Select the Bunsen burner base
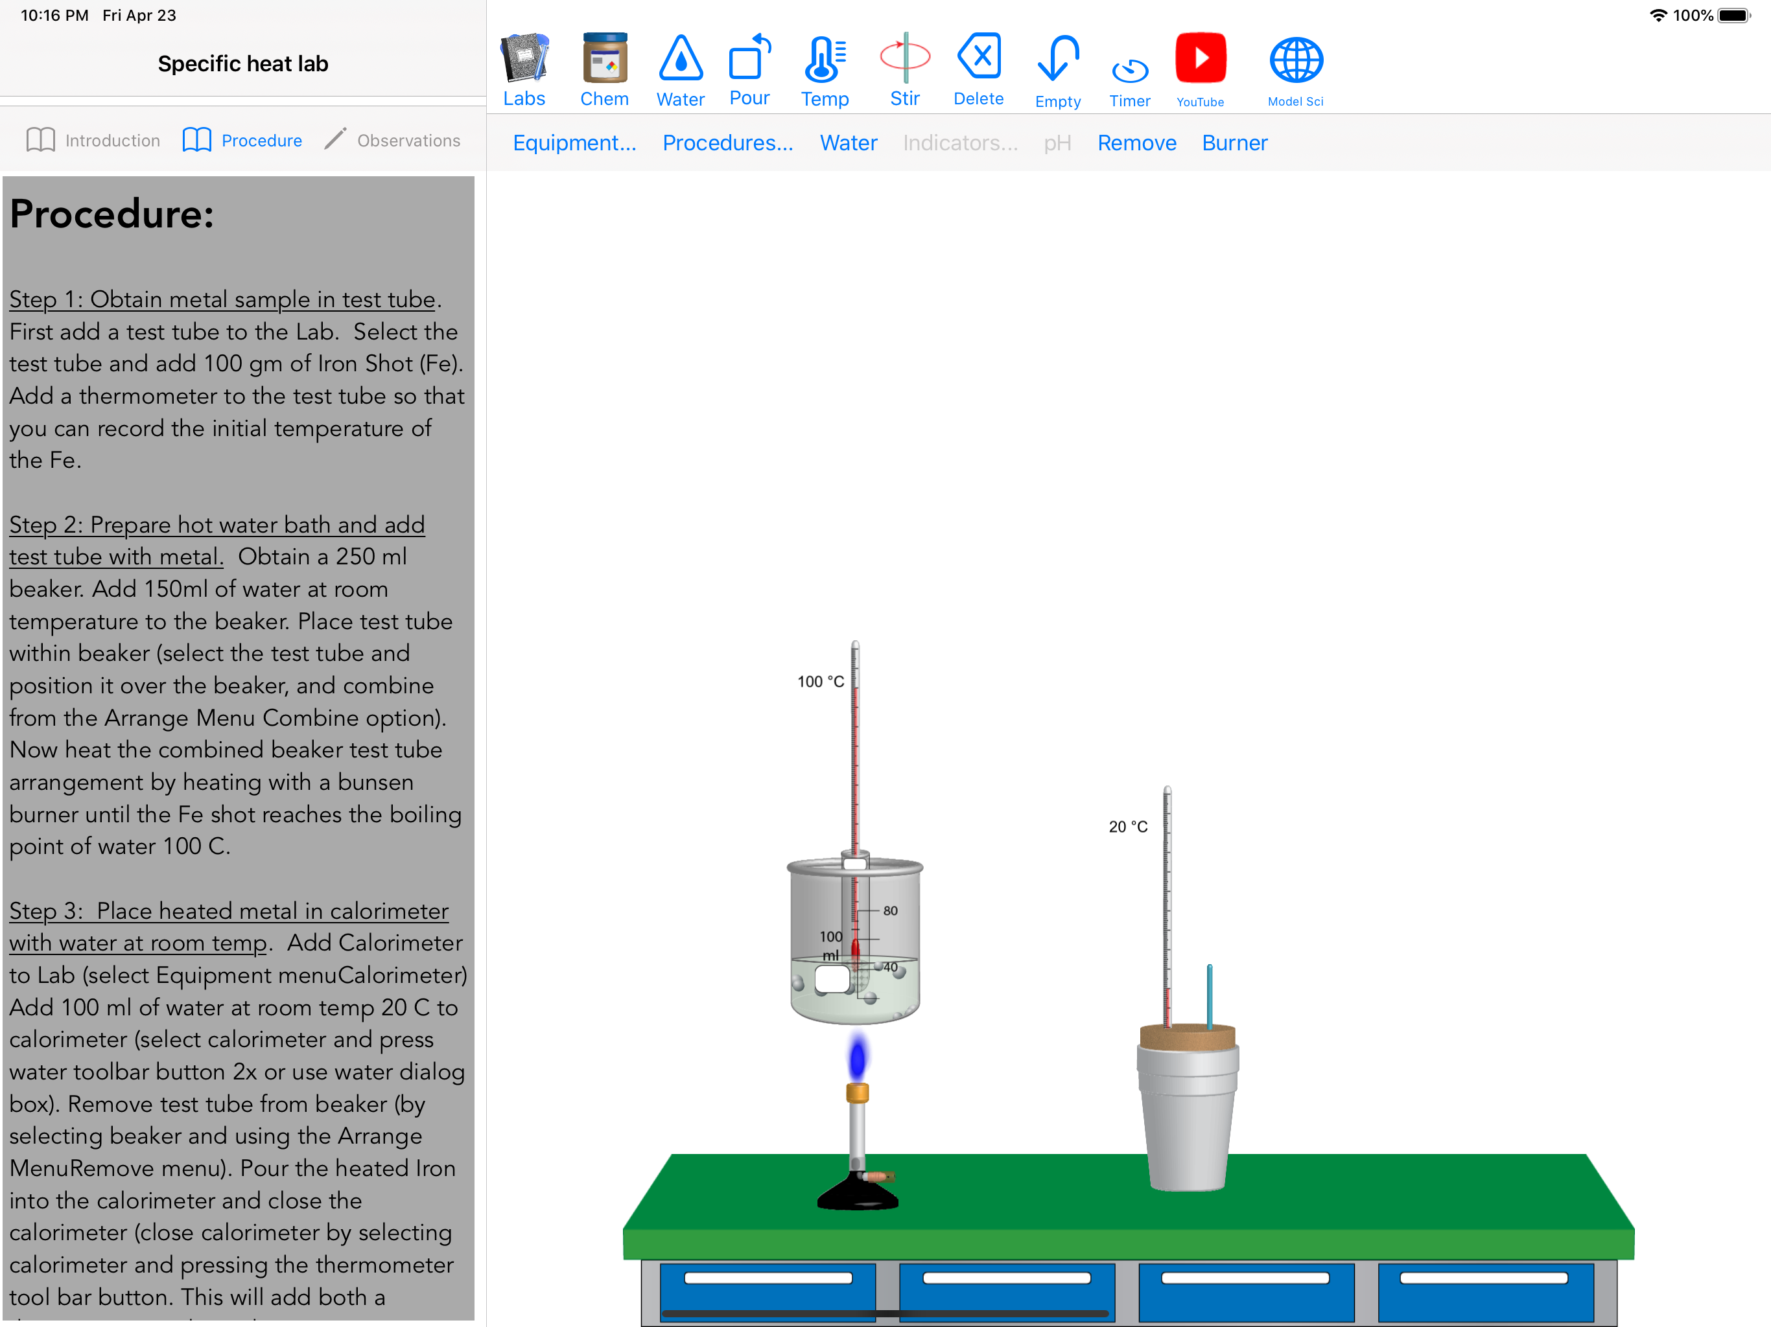 point(858,1192)
